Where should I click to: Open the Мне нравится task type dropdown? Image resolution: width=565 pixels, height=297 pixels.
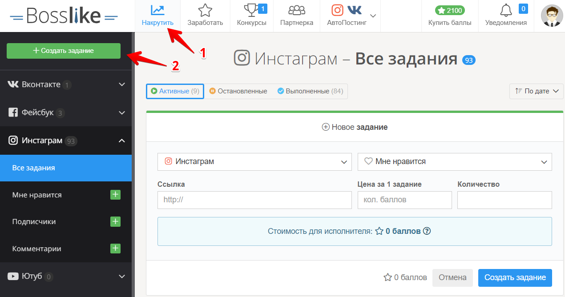pyautogui.click(x=455, y=162)
